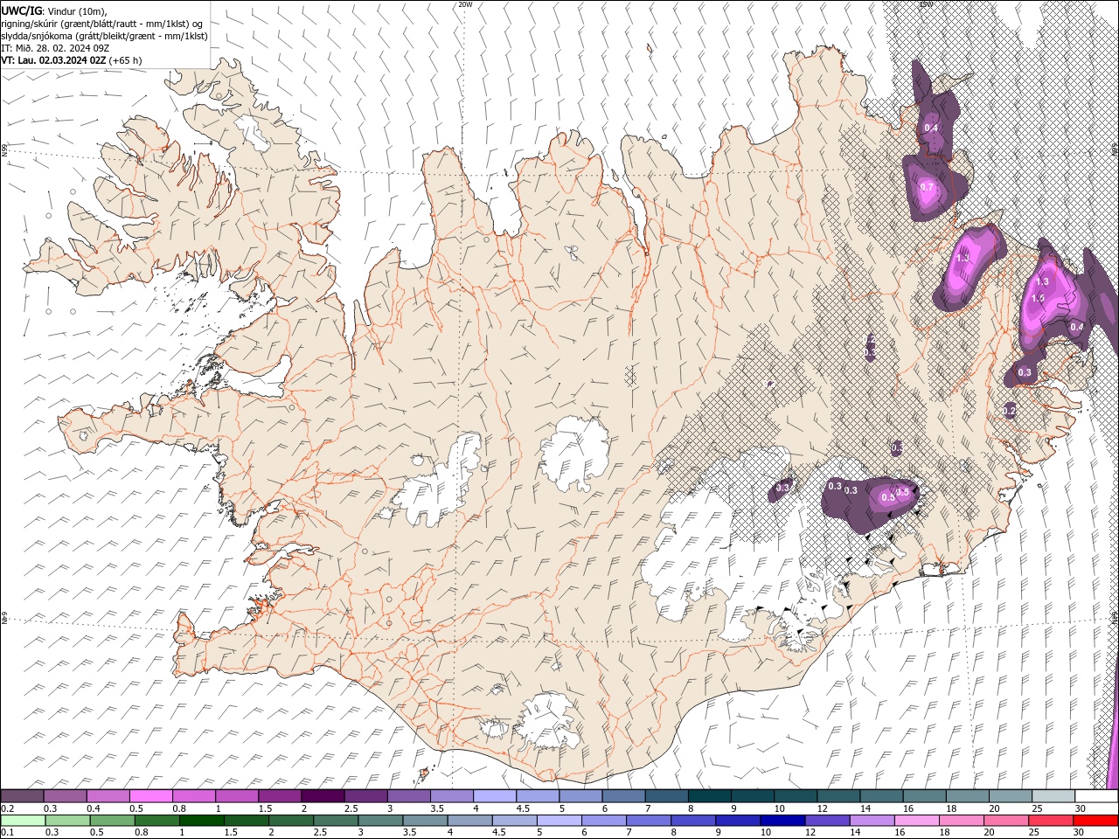This screenshot has height=839, width=1119.
Task: Click the 'slydda/snjókoma' legend description line
Action: coord(104,36)
